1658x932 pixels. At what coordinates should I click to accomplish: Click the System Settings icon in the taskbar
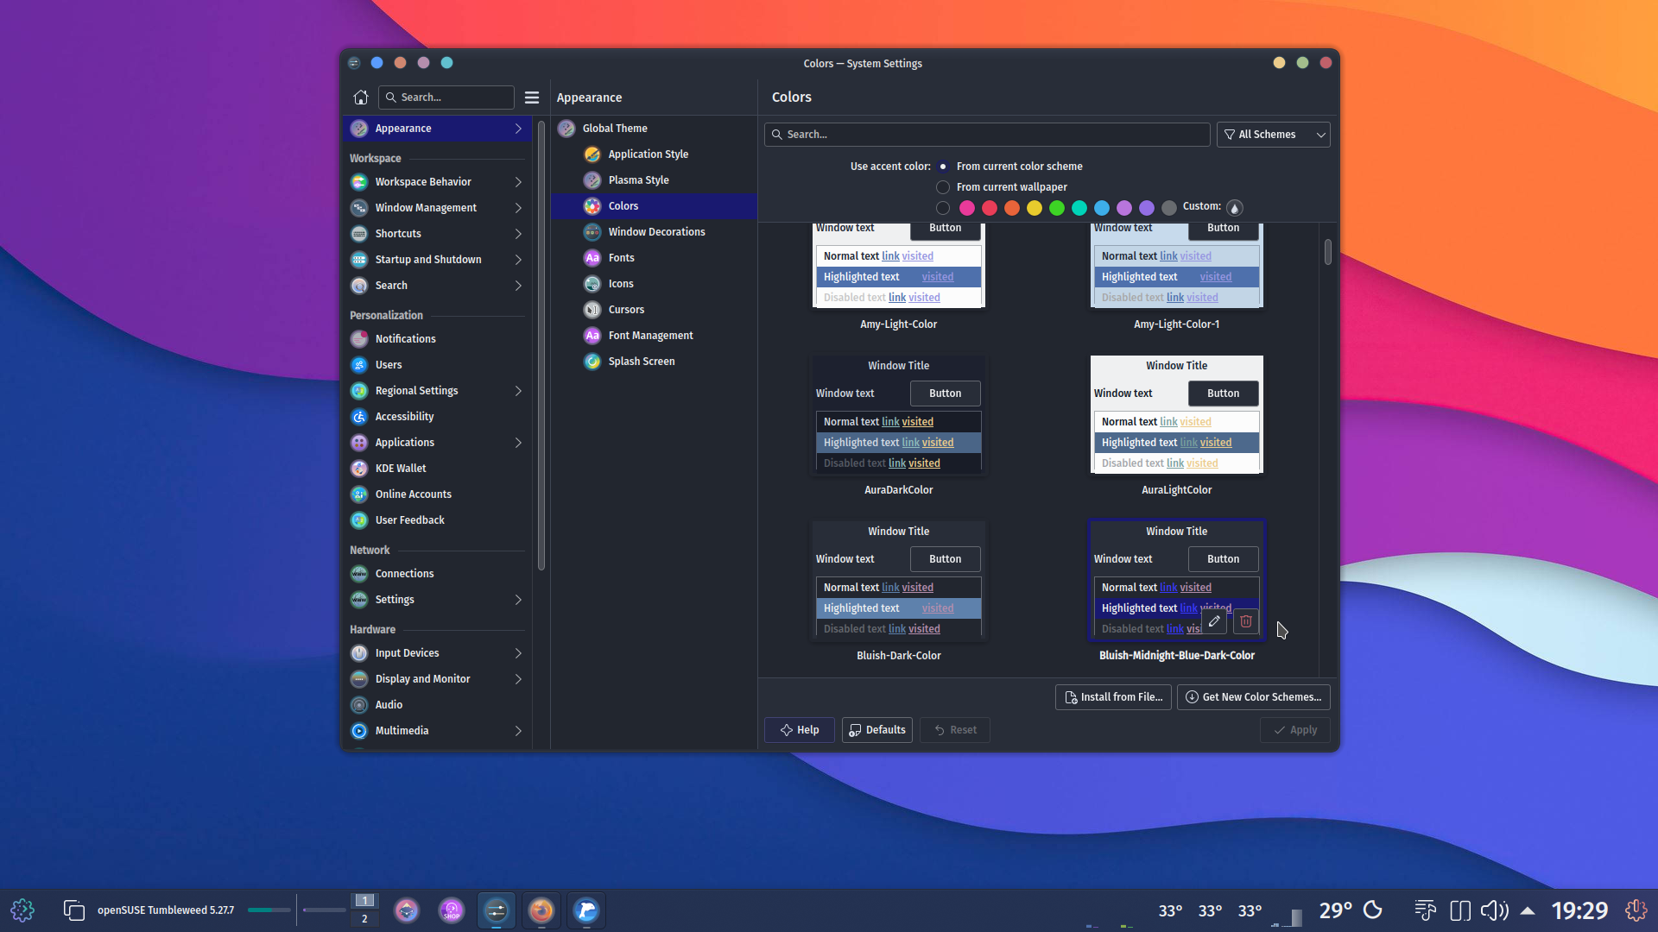[x=497, y=910]
